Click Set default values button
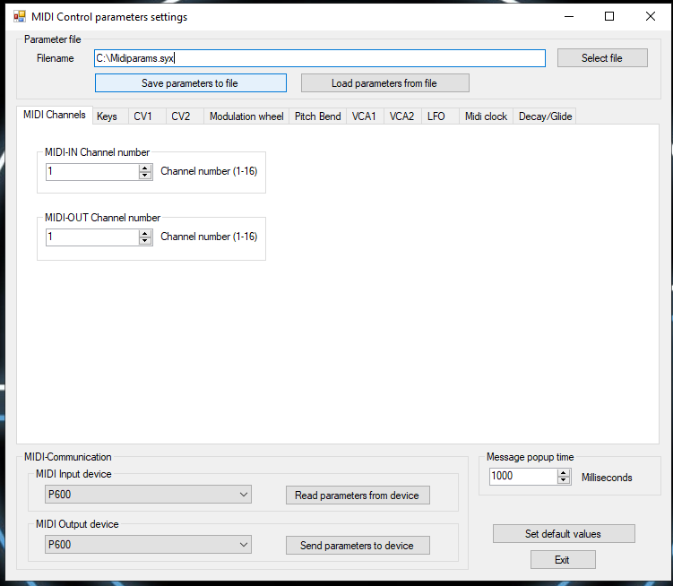Viewport: 673px width, 586px height. [x=564, y=534]
